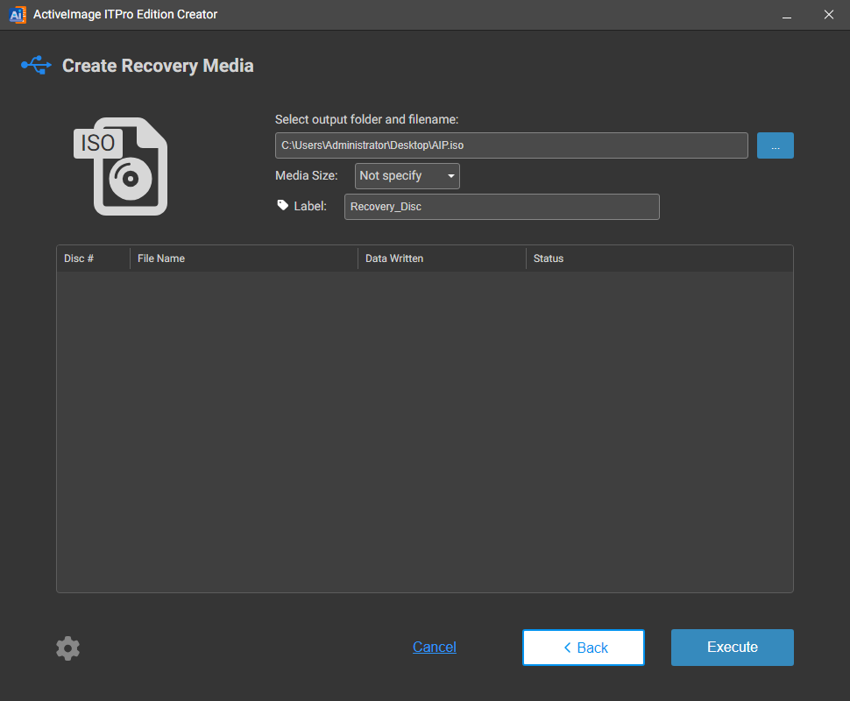The width and height of the screenshot is (850, 701).
Task: Click the ActiveImage ITPro Edition Creator title text
Action: pyautogui.click(x=125, y=14)
